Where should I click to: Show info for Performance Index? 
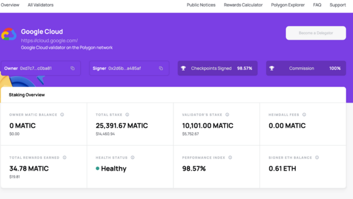tap(230, 157)
